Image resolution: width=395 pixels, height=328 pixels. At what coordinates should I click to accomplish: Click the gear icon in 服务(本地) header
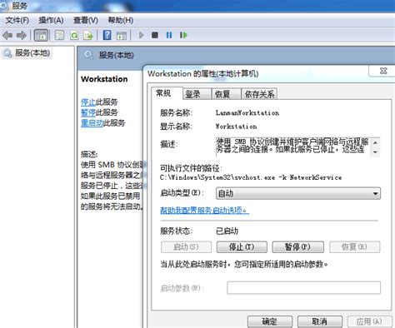(88, 55)
